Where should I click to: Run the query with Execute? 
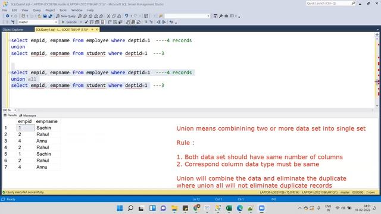69,22
